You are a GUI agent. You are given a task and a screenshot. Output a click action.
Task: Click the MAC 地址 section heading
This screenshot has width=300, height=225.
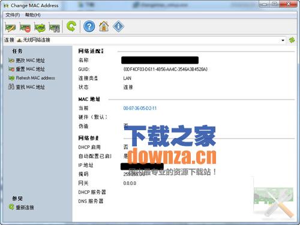(89, 99)
